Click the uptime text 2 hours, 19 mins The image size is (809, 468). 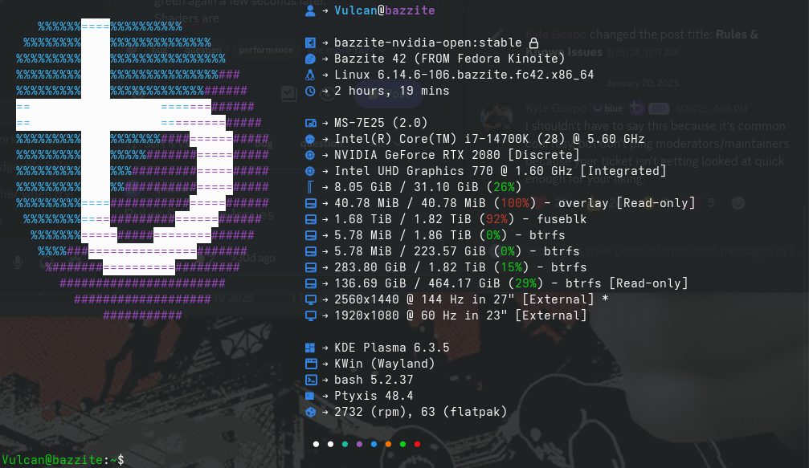coord(391,92)
